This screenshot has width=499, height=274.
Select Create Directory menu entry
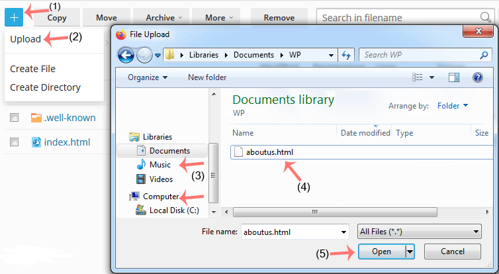click(45, 87)
